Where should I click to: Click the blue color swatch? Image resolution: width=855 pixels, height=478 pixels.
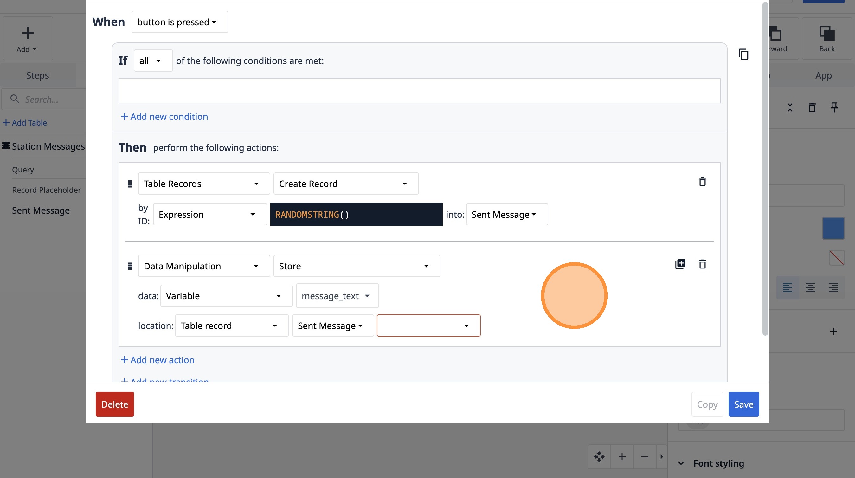[833, 228]
